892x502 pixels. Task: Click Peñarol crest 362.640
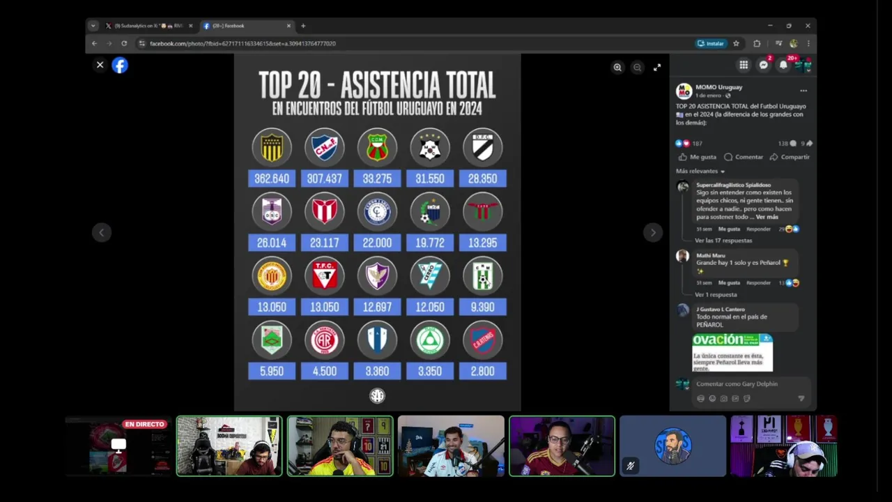tap(272, 147)
